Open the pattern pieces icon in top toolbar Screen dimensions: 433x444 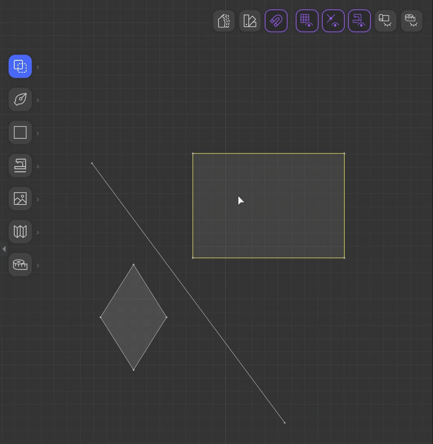click(x=224, y=21)
